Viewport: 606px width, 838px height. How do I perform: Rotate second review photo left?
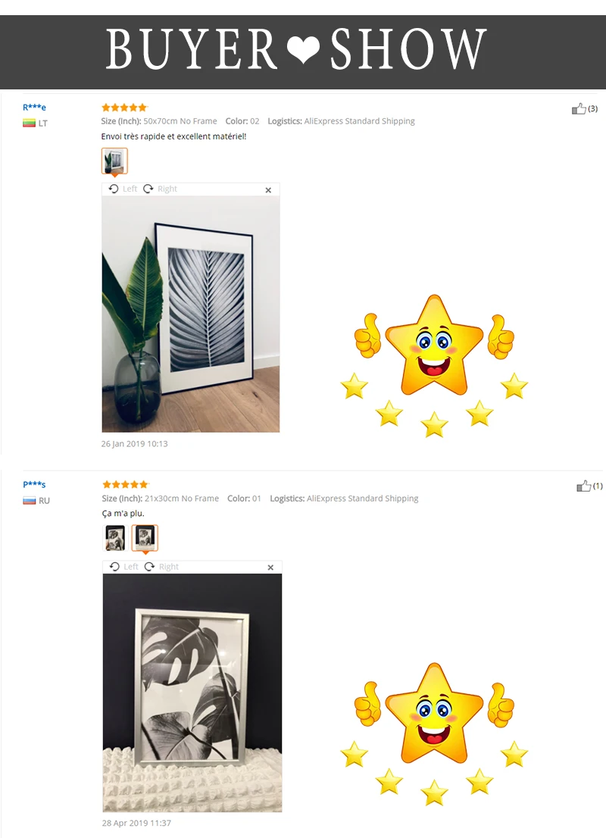click(124, 567)
